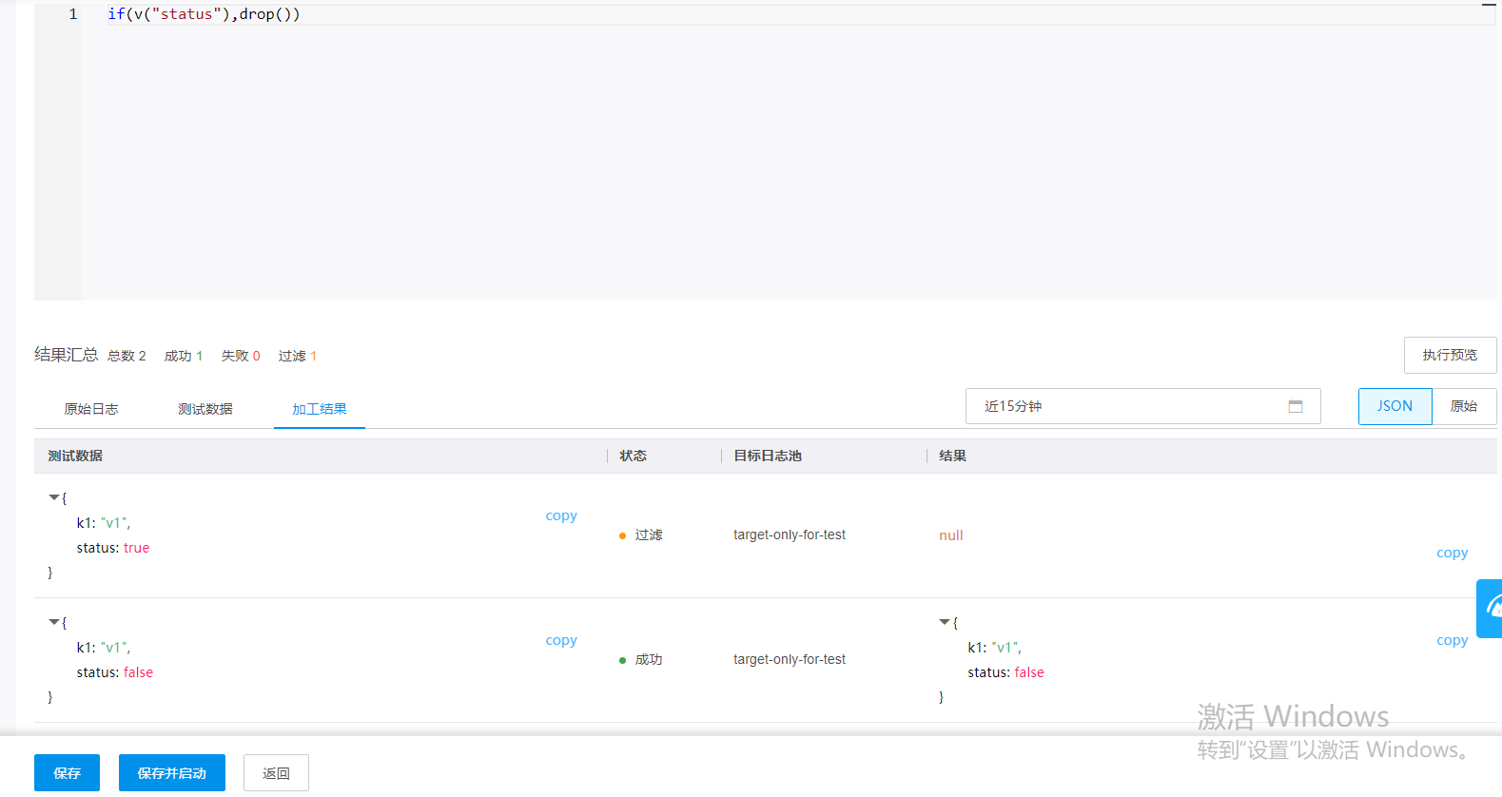Click the 结果 column header
Viewport: 1502px width, 797px height.
pos(952,457)
